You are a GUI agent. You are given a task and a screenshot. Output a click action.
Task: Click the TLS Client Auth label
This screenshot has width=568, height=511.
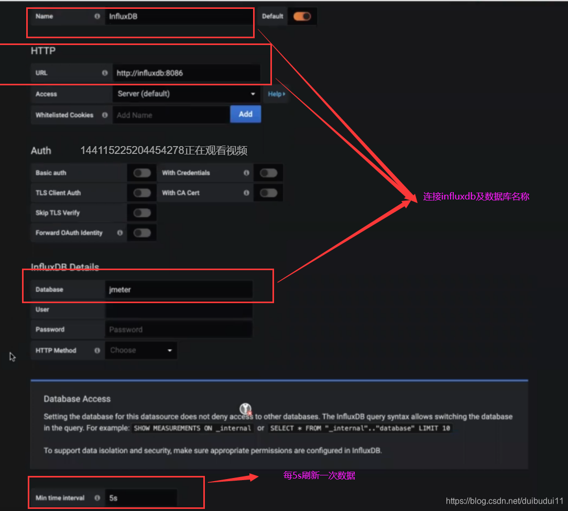click(x=58, y=193)
